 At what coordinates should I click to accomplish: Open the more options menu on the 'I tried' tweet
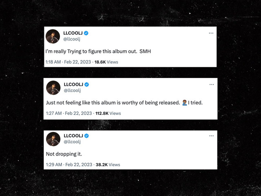212,85
